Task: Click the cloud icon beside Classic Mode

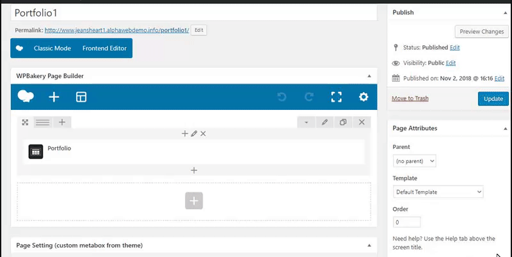Action: 20,49
